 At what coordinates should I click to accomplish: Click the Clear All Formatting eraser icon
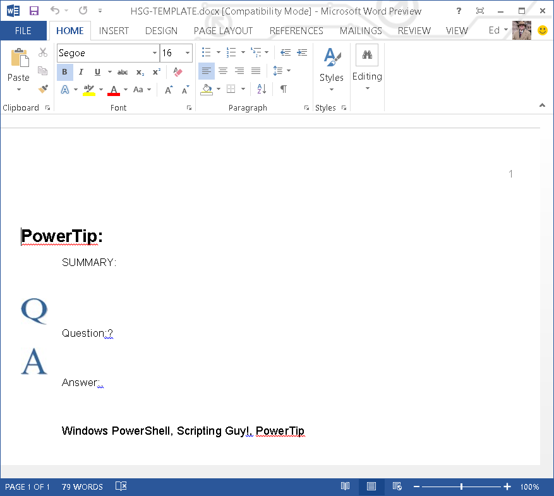[x=178, y=72]
